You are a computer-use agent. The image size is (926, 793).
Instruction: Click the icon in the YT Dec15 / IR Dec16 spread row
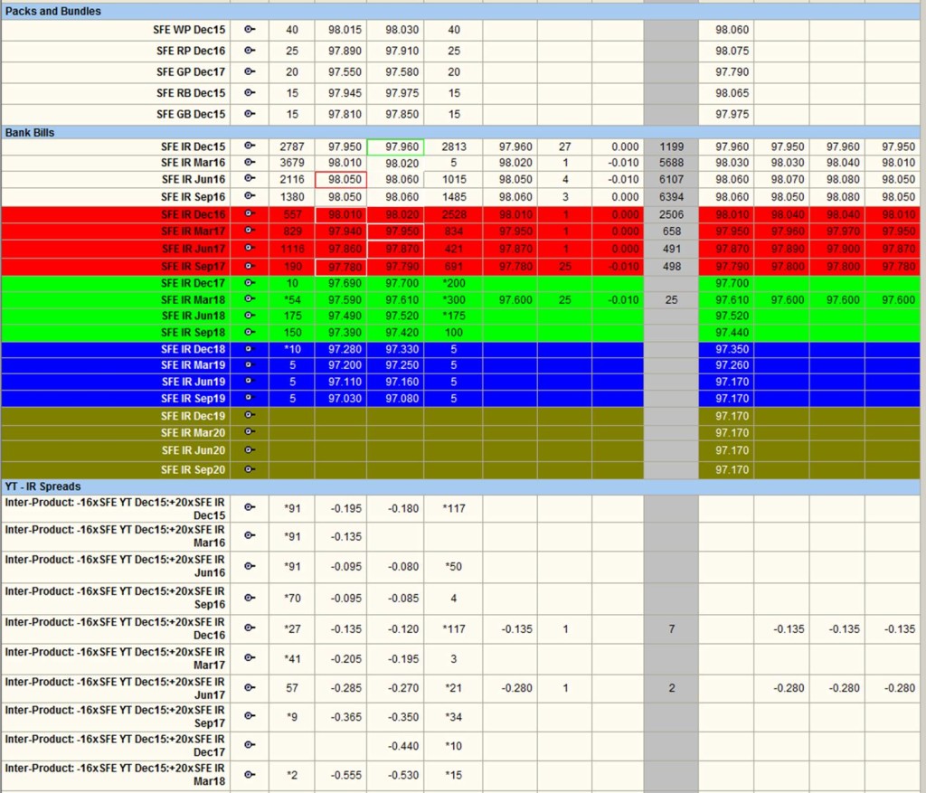point(250,628)
